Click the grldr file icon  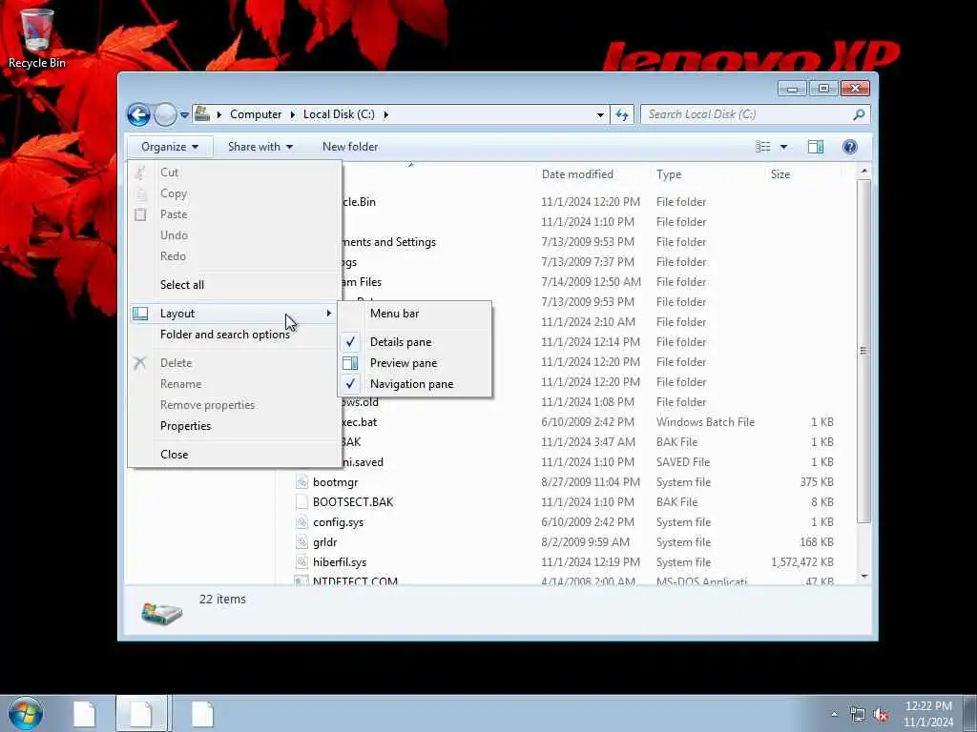point(301,542)
